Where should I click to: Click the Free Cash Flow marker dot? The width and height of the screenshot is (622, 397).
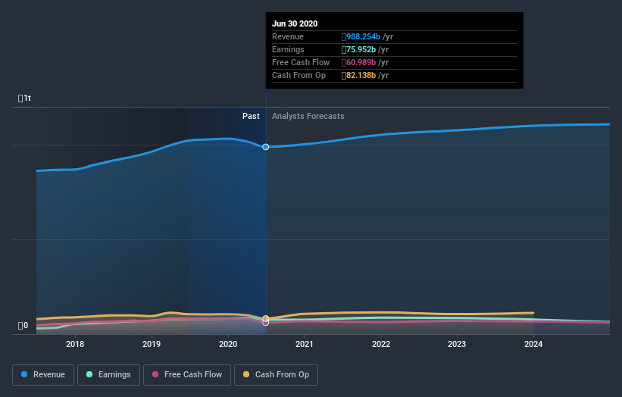click(266, 323)
